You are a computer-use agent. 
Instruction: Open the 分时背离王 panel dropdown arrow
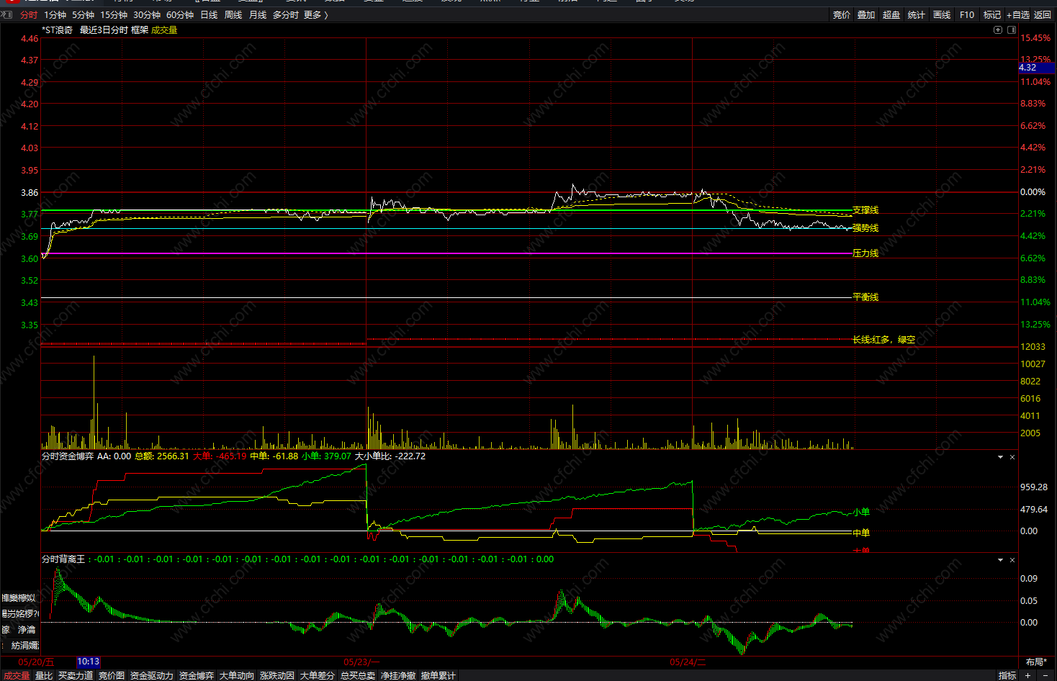(1000, 560)
